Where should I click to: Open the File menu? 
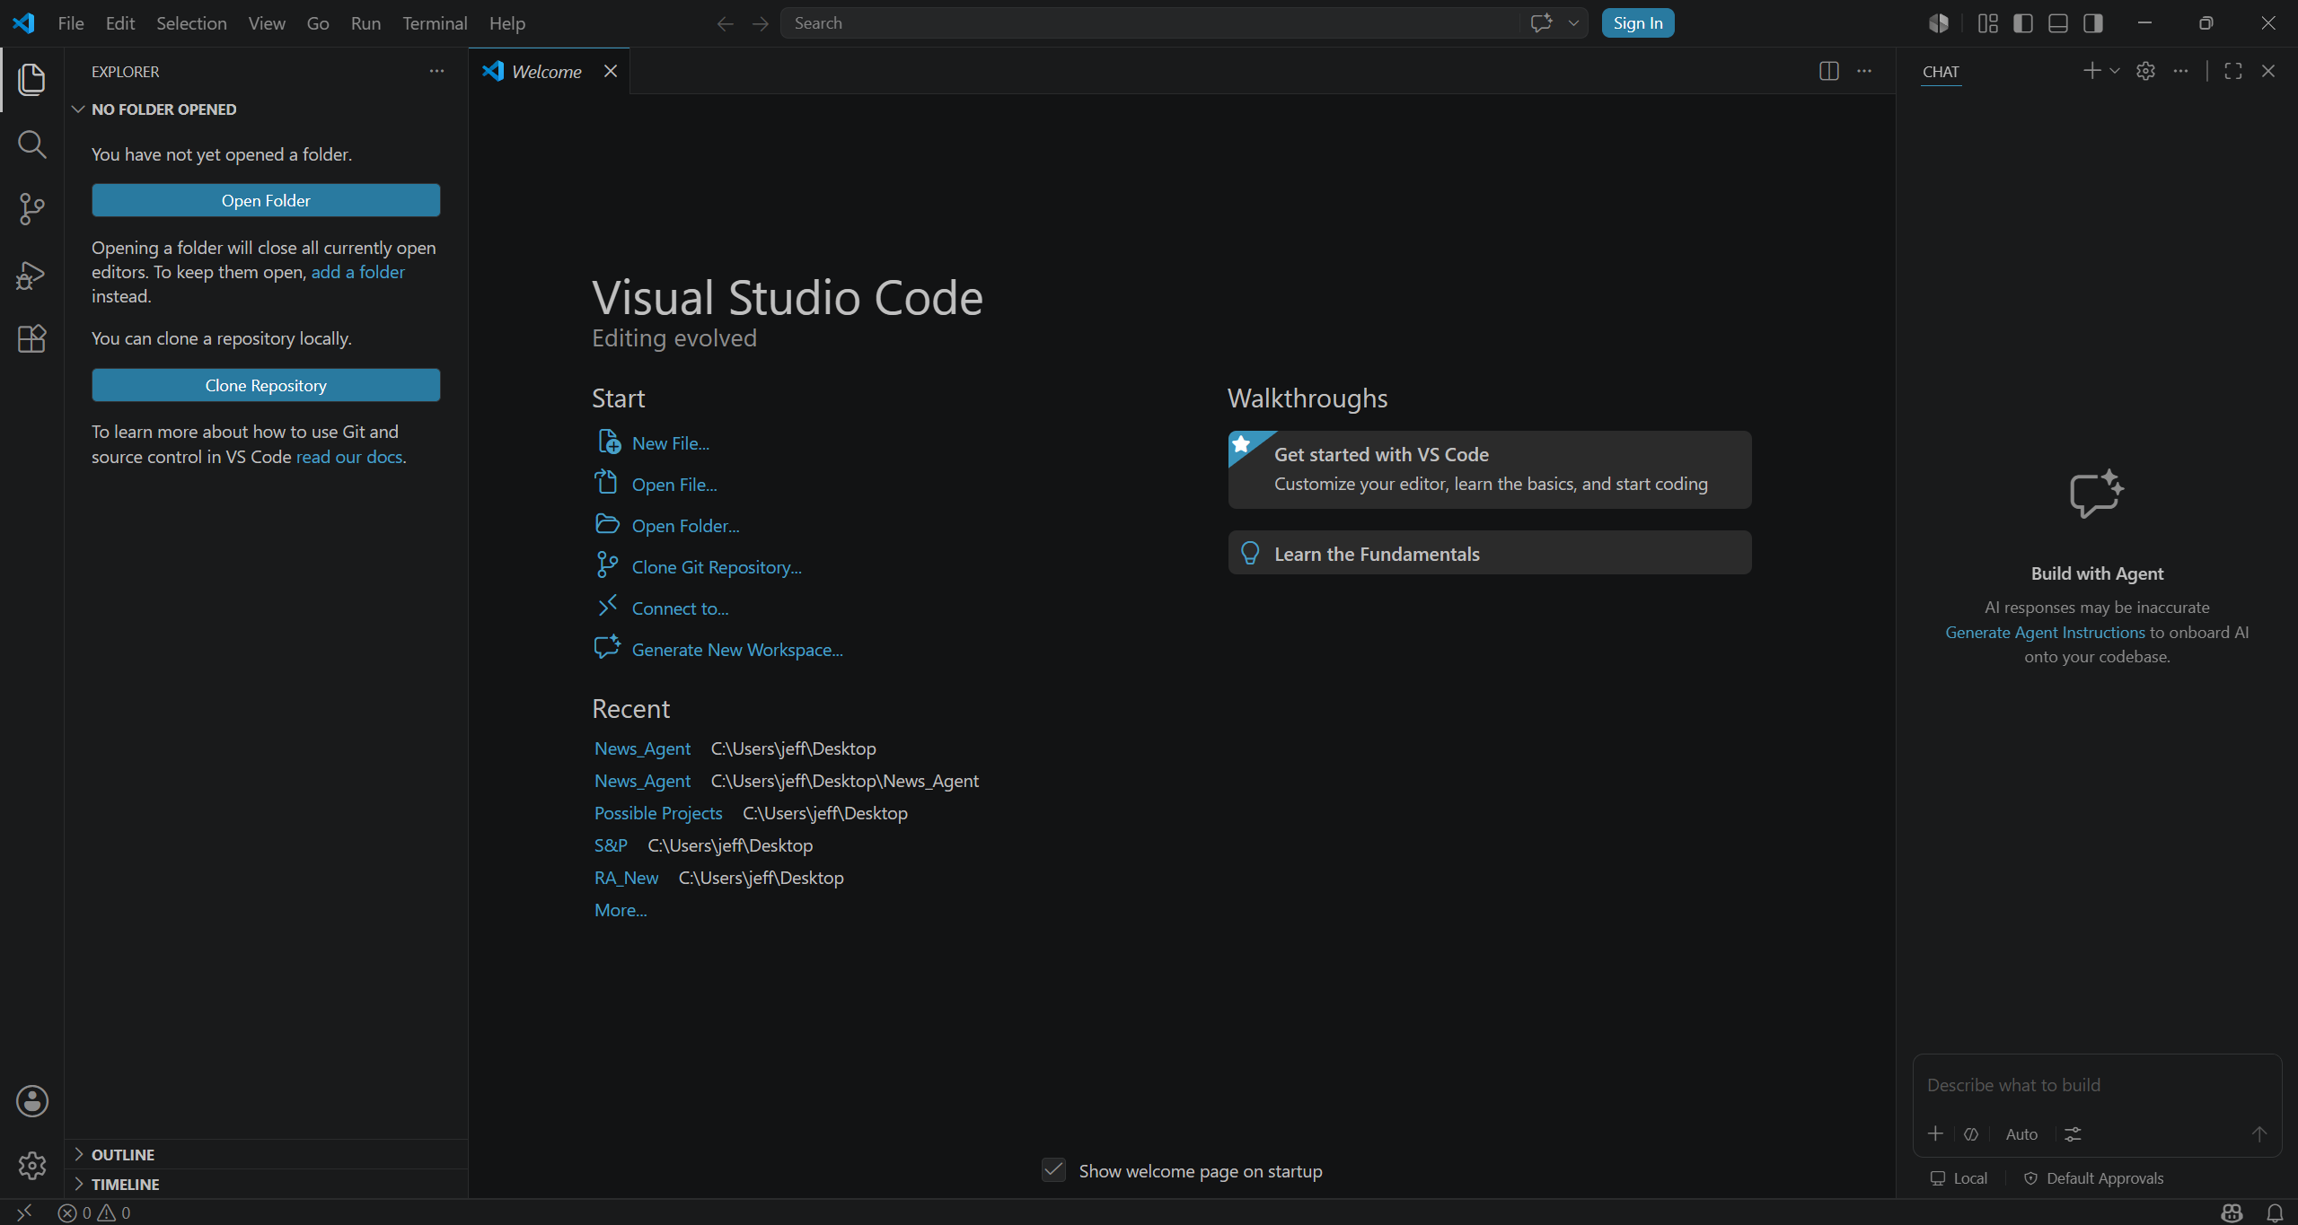(71, 23)
